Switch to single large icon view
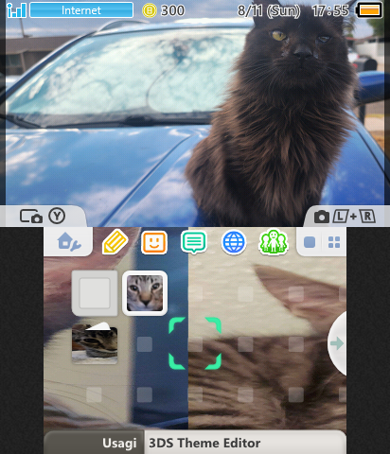This screenshot has height=454, width=390. (310, 242)
